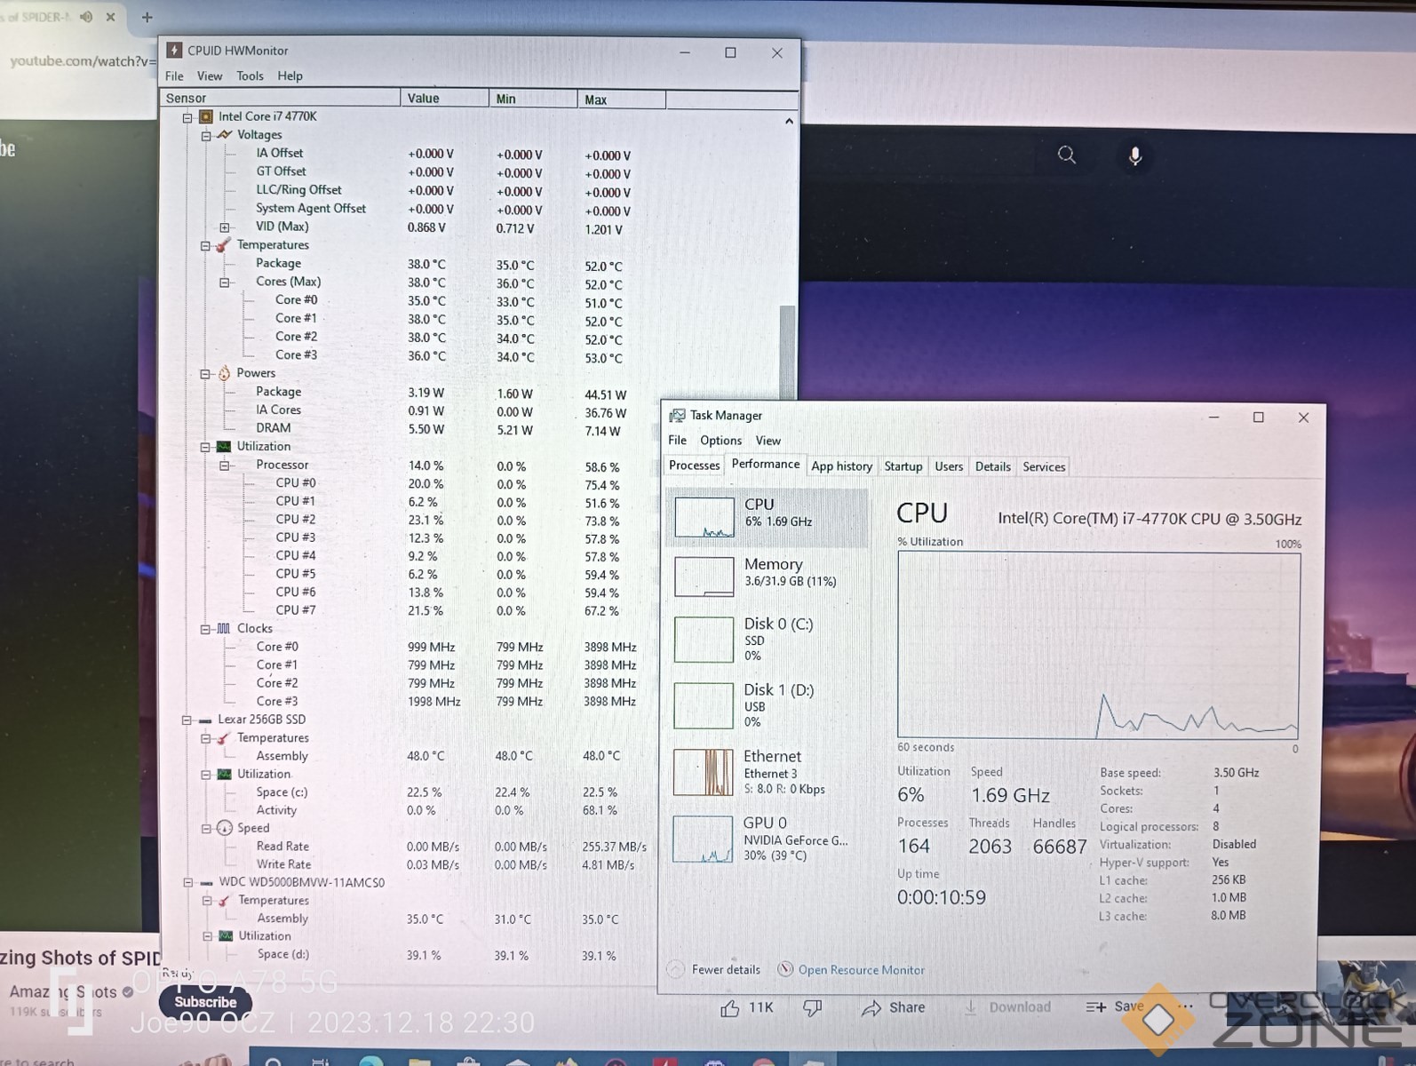The width and height of the screenshot is (1416, 1066).
Task: Download the YouTube video
Action: (x=1007, y=1007)
